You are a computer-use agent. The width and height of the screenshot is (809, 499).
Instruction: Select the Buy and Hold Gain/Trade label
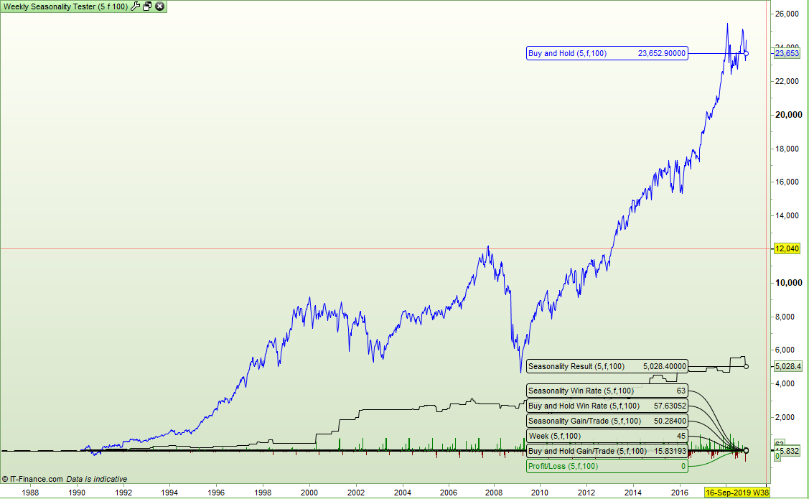[x=605, y=451]
